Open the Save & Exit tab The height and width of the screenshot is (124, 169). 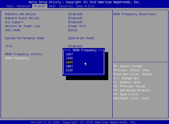(x=85, y=6)
